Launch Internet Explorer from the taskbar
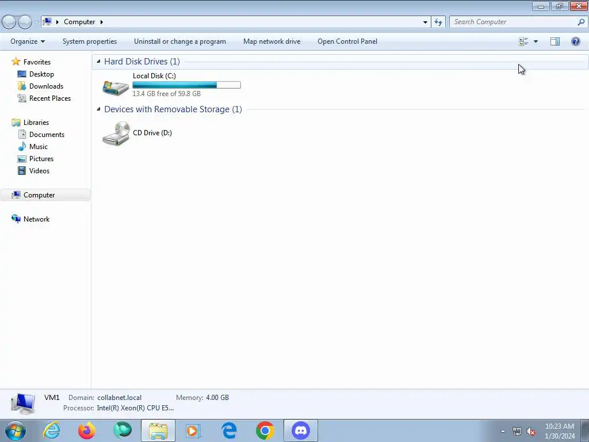 tap(51, 430)
